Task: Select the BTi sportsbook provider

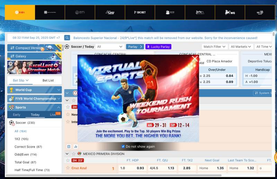Action: click(x=80, y=12)
